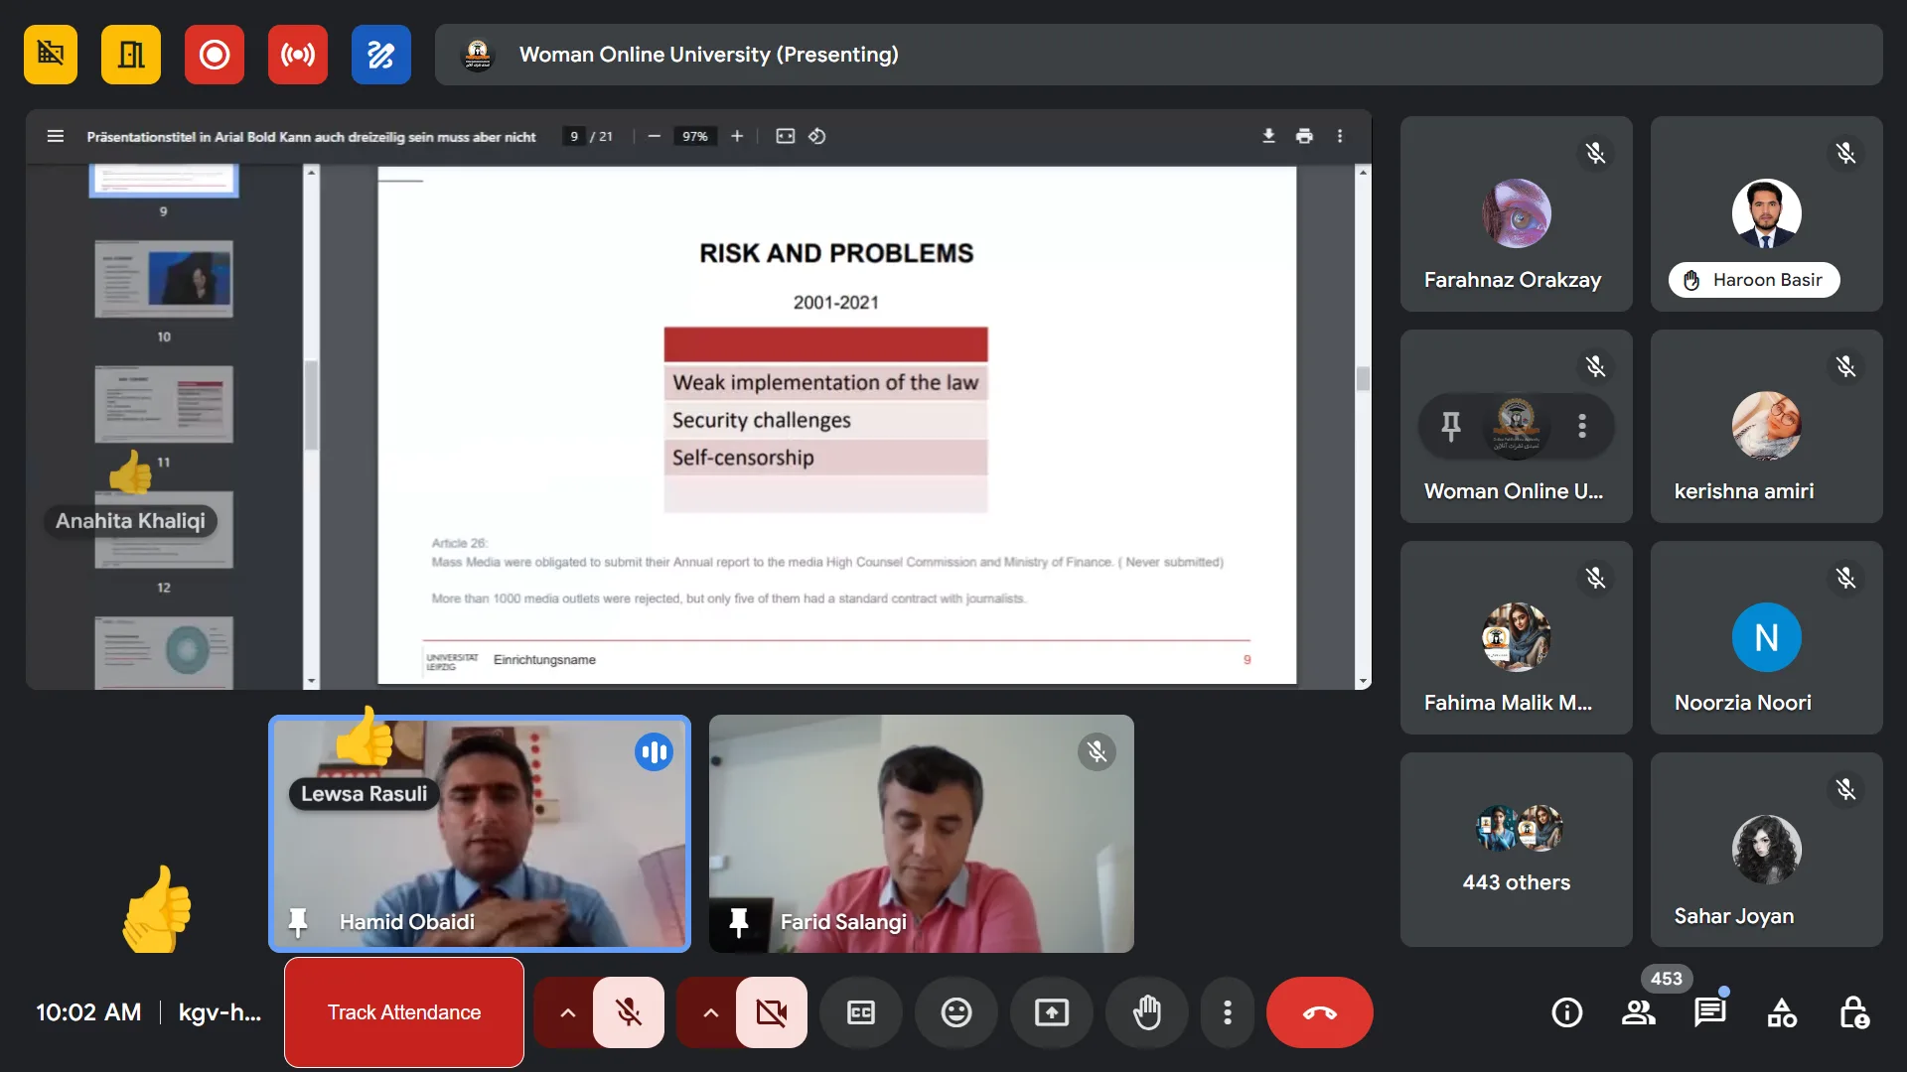Click the Track Attendance button
This screenshot has height=1072, width=1907.
click(404, 1012)
